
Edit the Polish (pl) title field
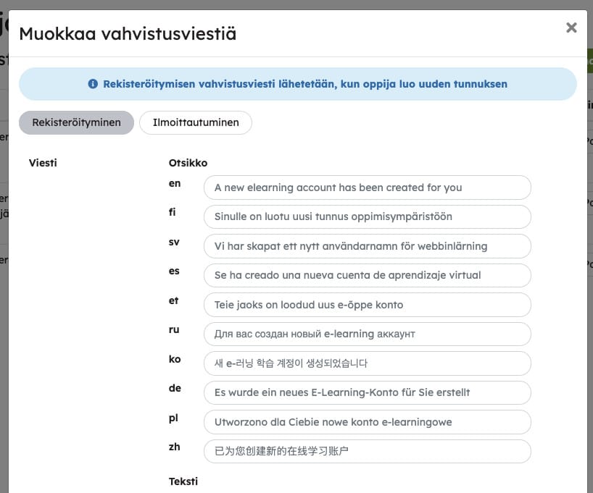tap(368, 422)
